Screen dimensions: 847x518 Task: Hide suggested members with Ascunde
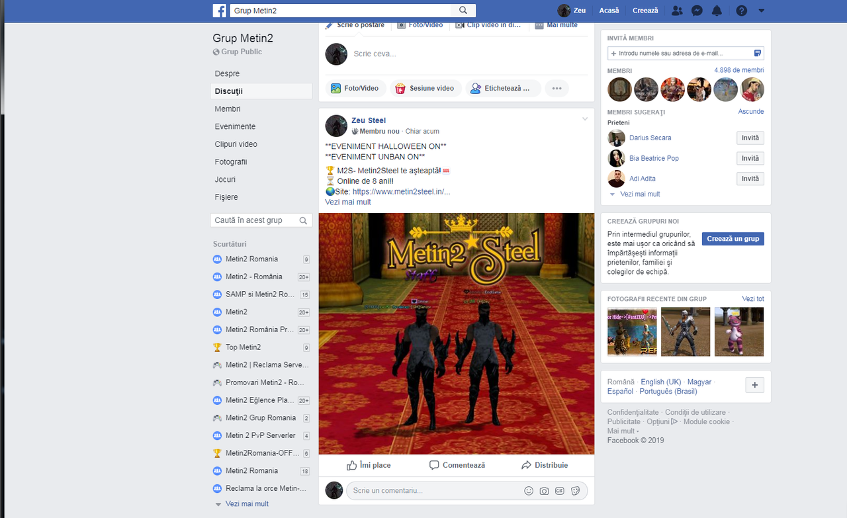[x=751, y=111]
